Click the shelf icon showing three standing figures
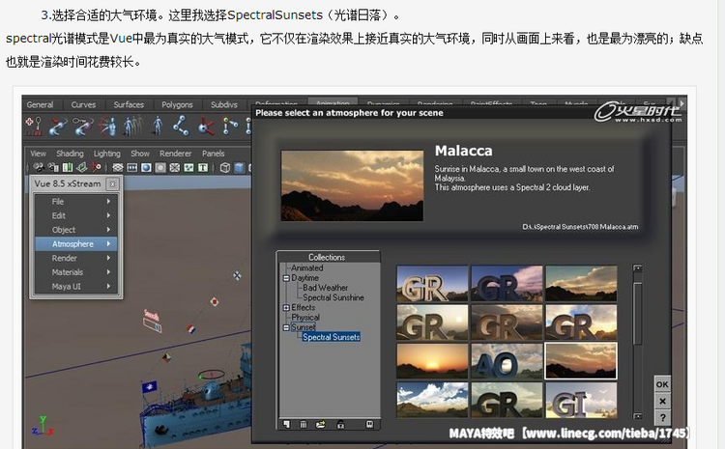The image size is (725, 449). (x=133, y=126)
